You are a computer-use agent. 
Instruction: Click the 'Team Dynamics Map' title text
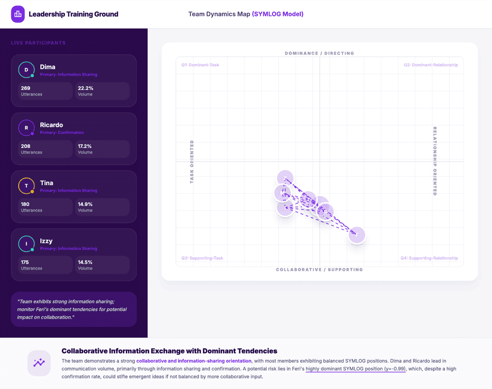tap(219, 14)
